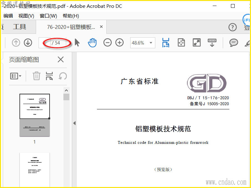Enter full screen view mode
Viewport: 251px width, 188px height.
click(197, 43)
